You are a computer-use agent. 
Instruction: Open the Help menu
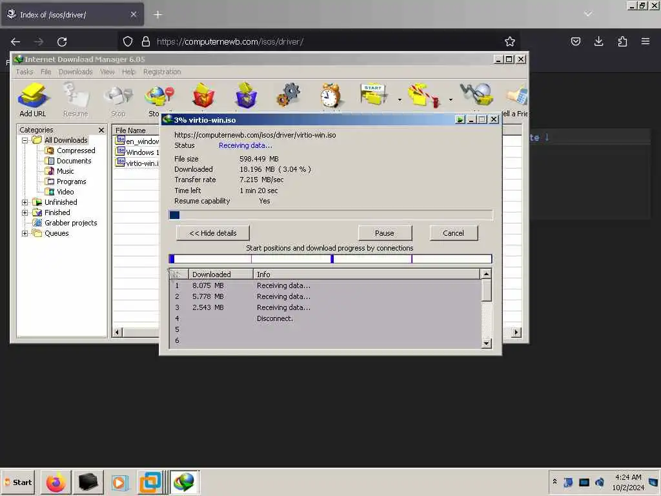click(x=128, y=72)
